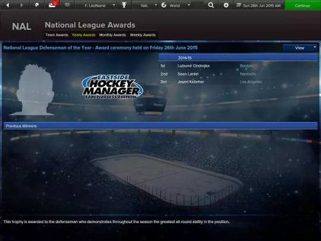Click the Eastside Hockey Manager logo
This screenshot has height=241, width=321.
(112, 87)
